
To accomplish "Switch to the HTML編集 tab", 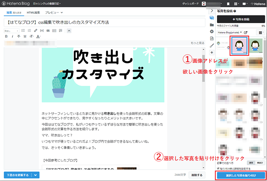I will point(33,12).
